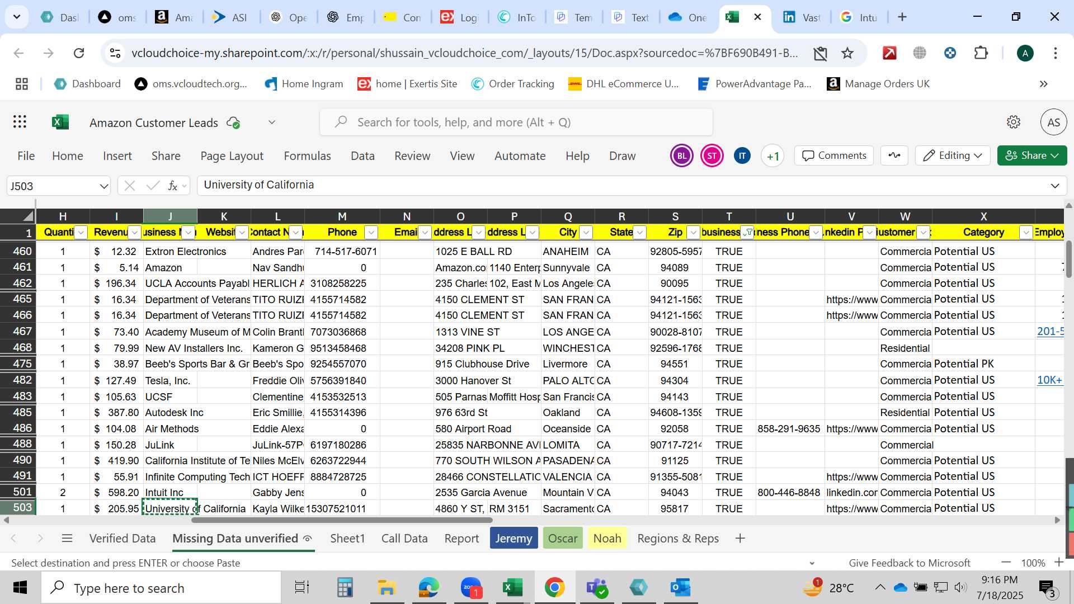Viewport: 1074px width, 604px height.
Task: Open the Excel app launcher waffle icon
Action: (20, 122)
